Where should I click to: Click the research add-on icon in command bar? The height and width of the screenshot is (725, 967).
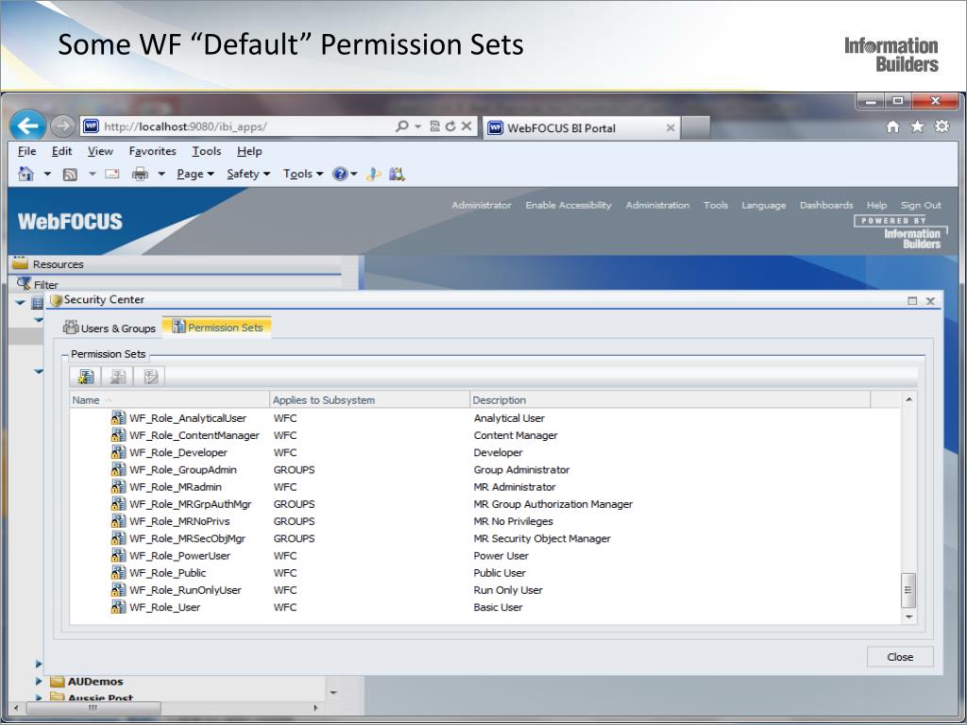coord(397,175)
